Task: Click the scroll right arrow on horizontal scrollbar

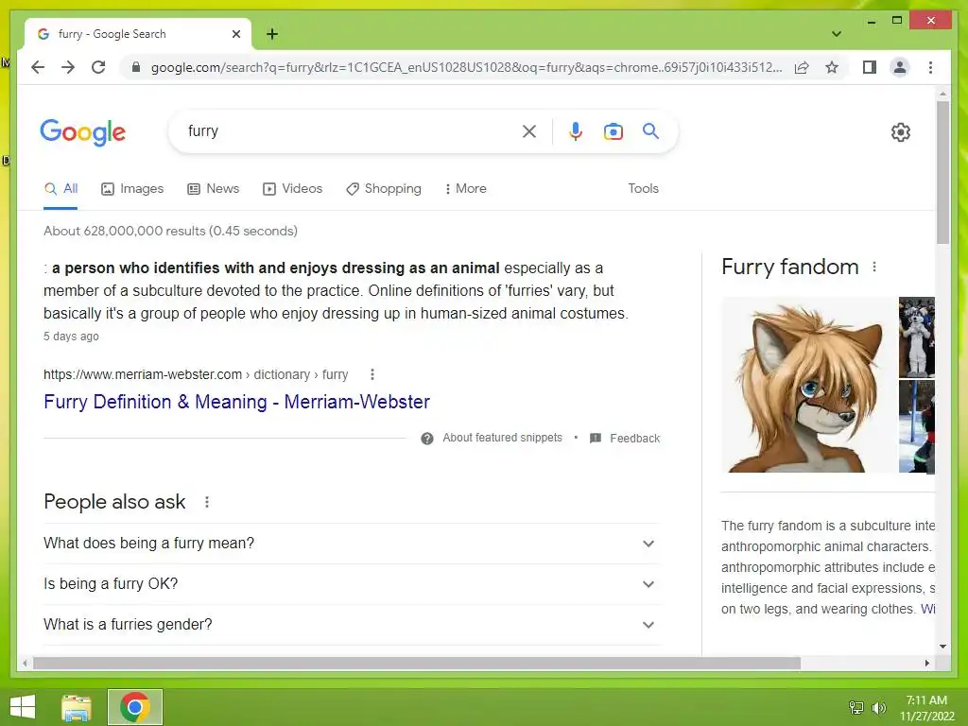Action: coord(926,663)
